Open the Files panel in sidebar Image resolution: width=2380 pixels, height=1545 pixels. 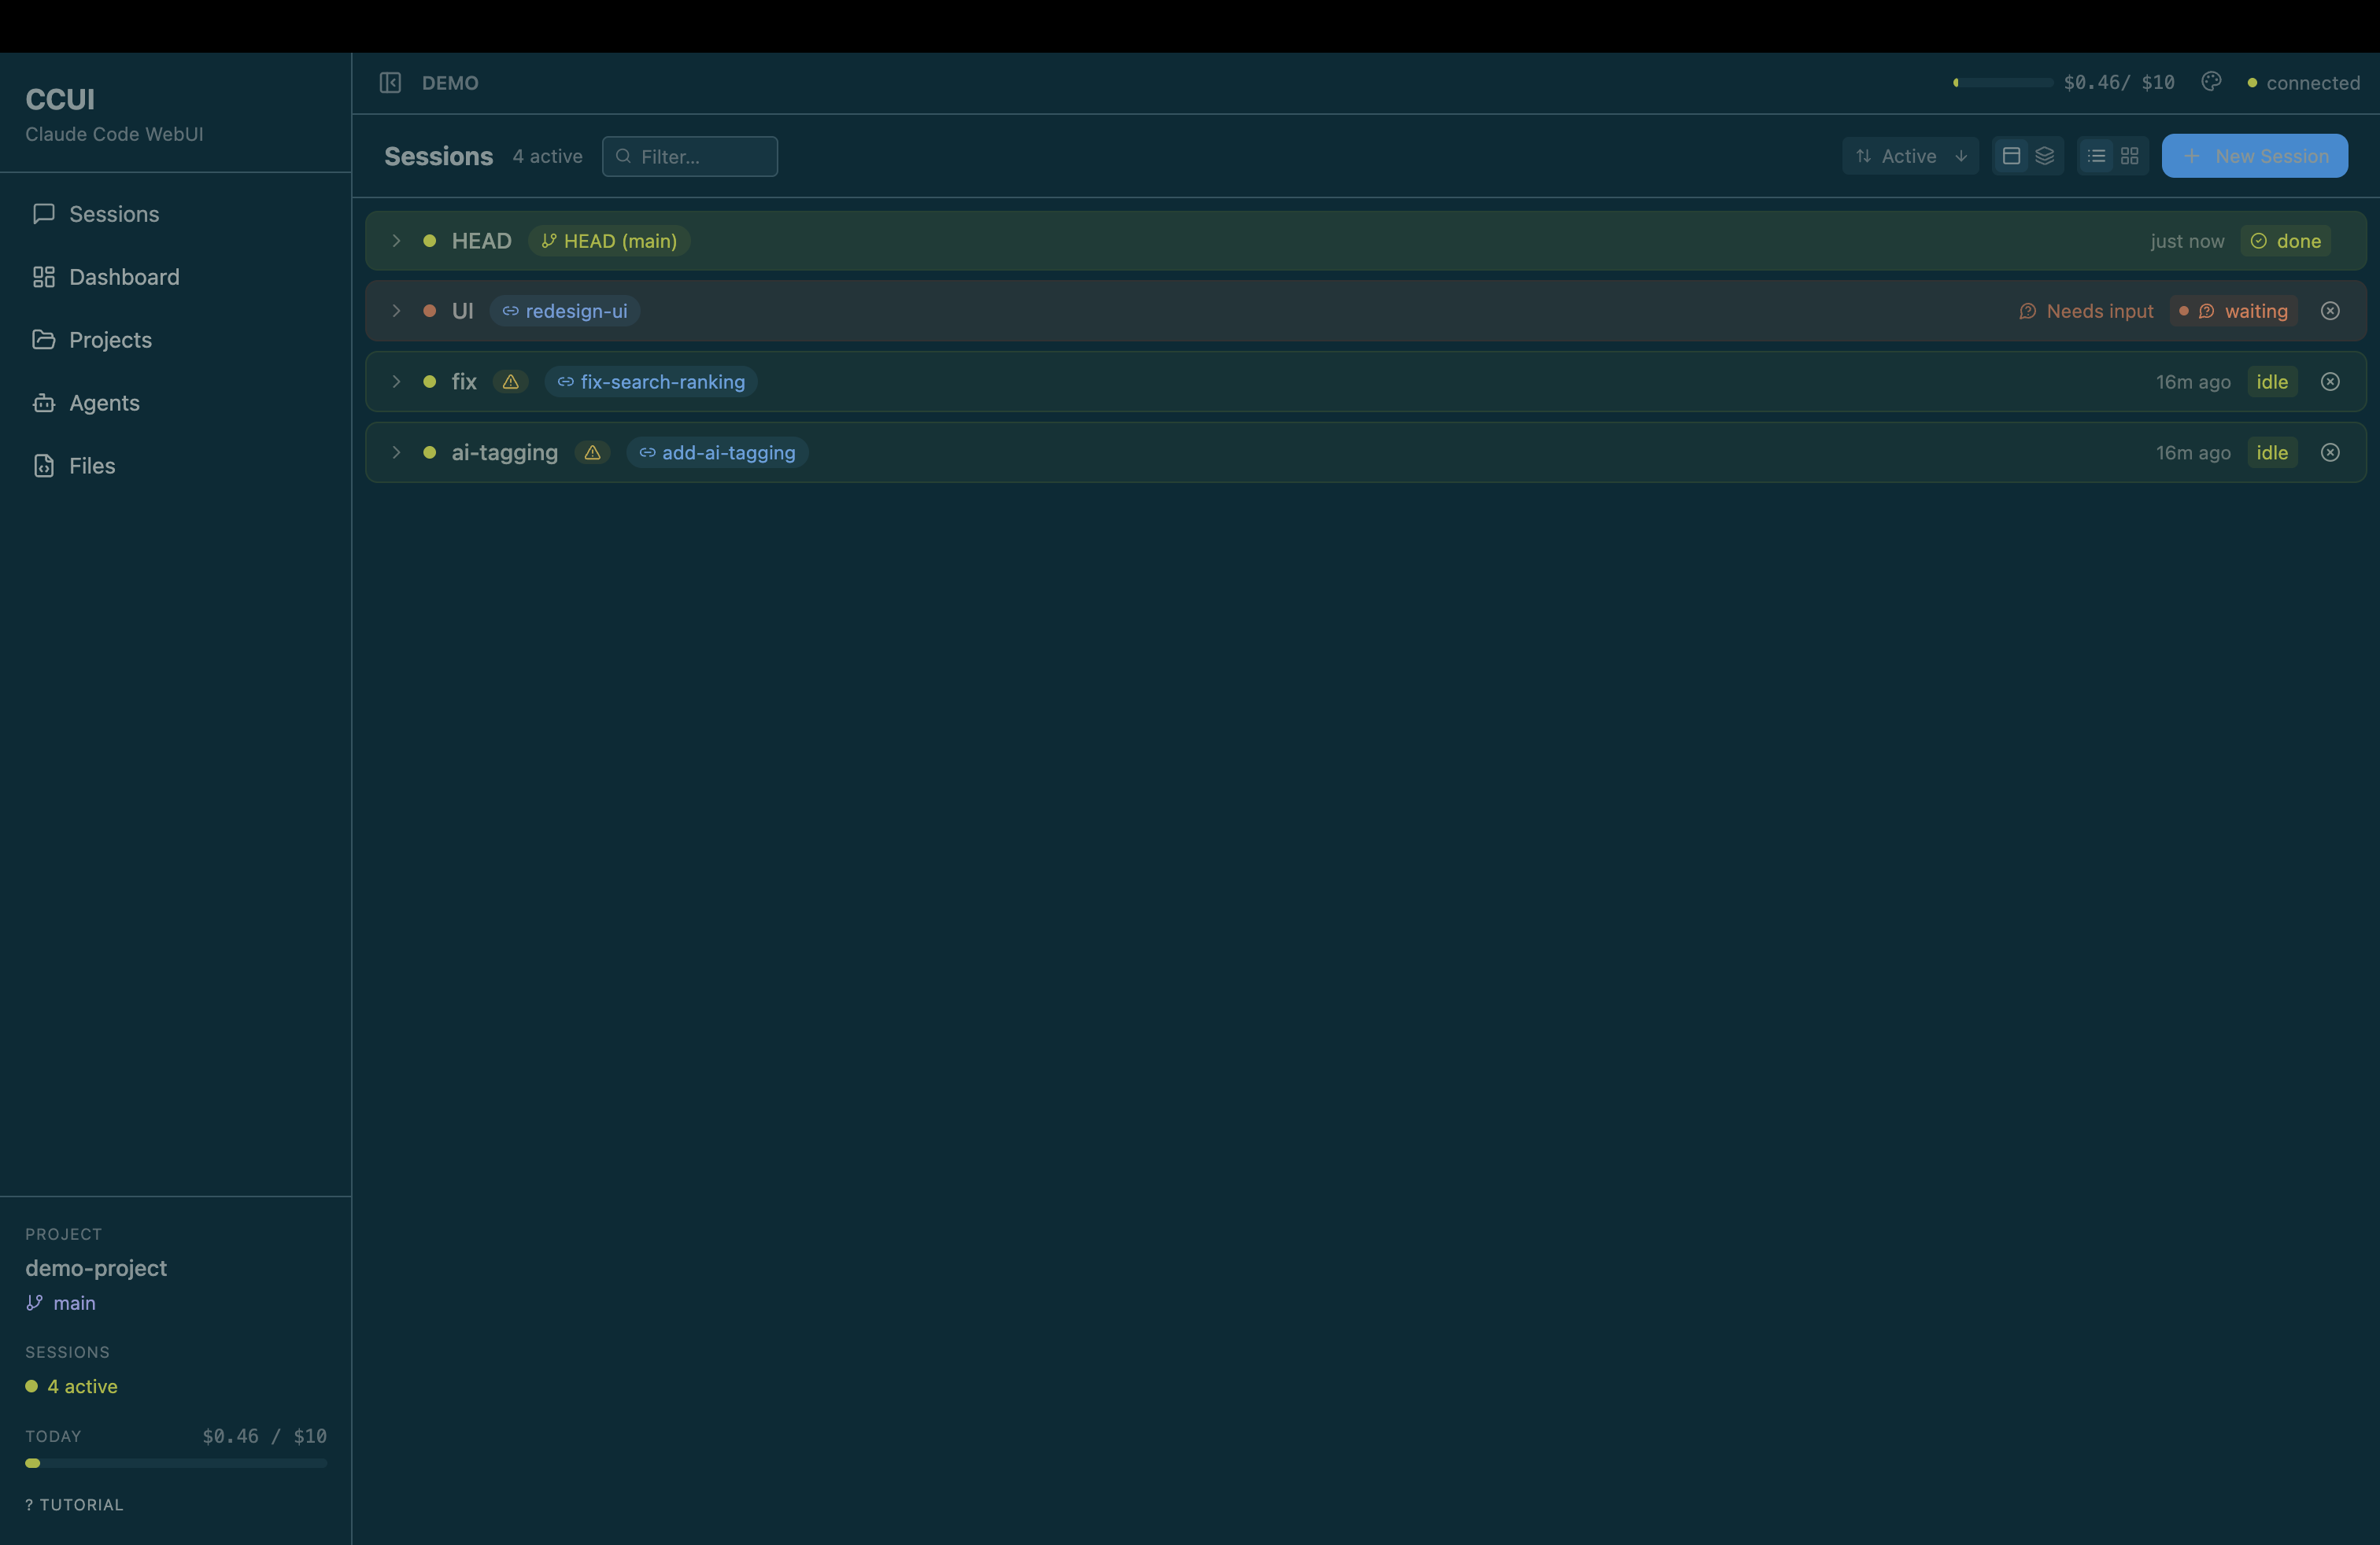tap(93, 466)
